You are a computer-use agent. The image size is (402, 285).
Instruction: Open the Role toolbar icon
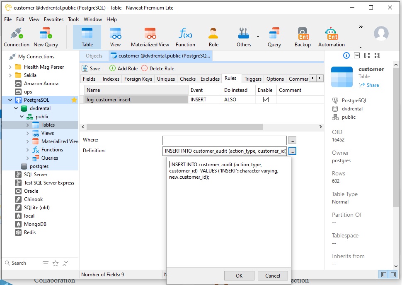[x=213, y=37]
